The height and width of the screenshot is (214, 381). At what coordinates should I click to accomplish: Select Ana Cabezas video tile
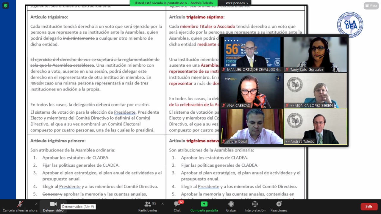[x=252, y=90]
